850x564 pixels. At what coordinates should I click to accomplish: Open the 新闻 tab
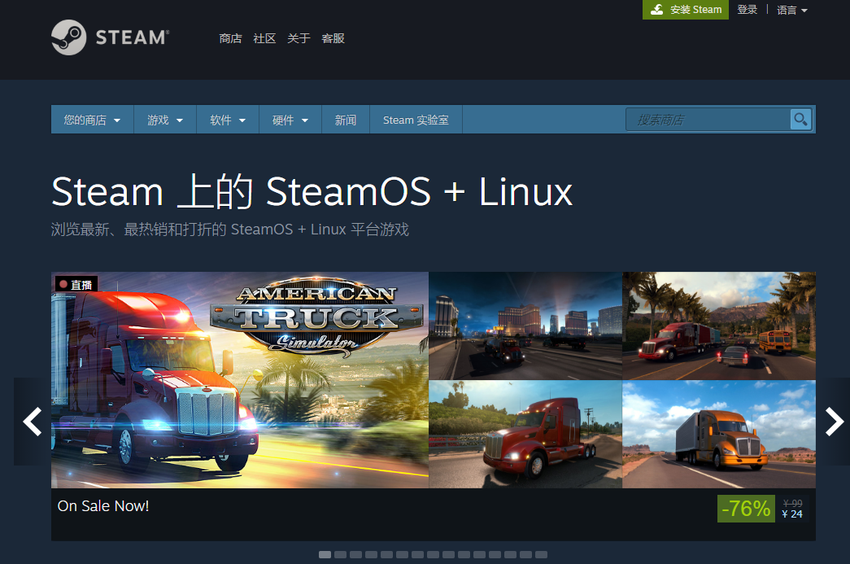click(x=346, y=120)
